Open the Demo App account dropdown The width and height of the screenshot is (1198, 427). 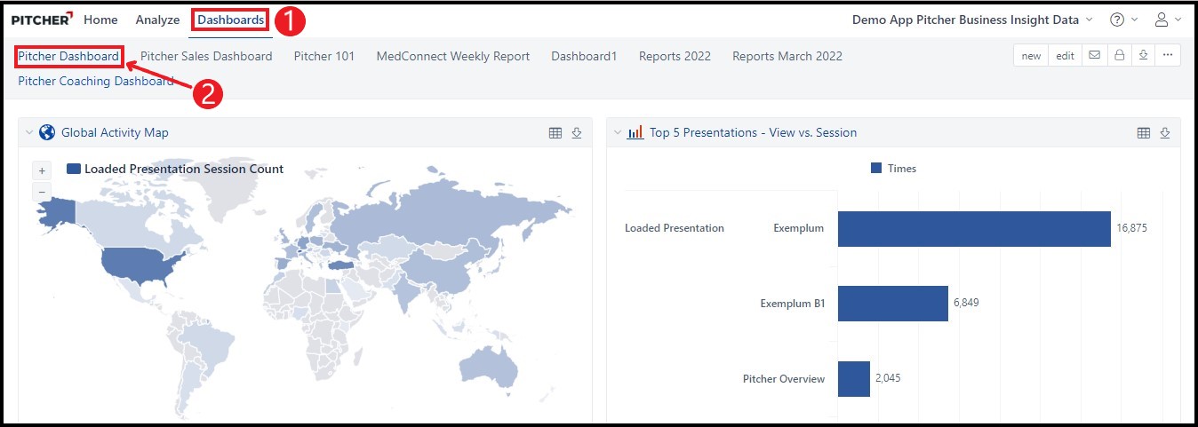972,20
